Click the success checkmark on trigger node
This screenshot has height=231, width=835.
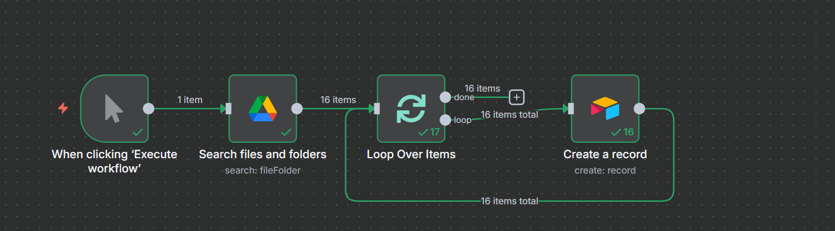138,132
